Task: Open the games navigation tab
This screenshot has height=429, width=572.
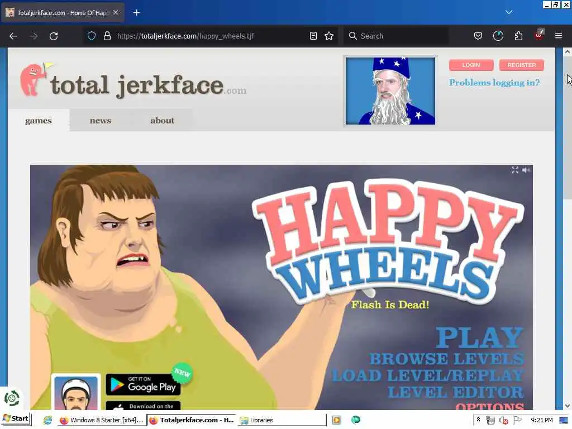Action: click(x=39, y=121)
